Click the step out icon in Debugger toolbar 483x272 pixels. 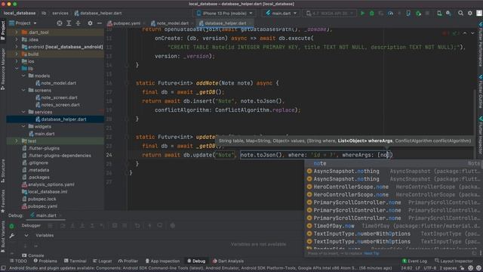click(92, 226)
